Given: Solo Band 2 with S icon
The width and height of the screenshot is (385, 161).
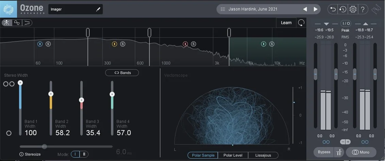Looking at the screenshot, I should [123, 44].
